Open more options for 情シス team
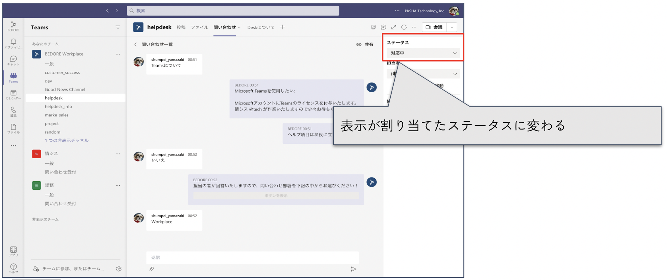The width and height of the screenshot is (667, 280). pos(118,154)
